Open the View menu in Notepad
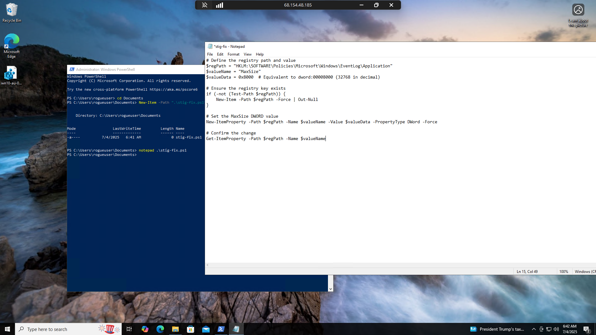 247,54
